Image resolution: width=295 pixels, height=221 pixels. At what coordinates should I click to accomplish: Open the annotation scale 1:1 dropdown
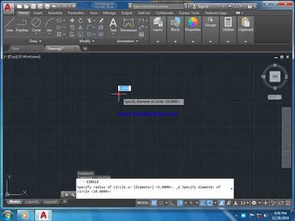click(245, 203)
